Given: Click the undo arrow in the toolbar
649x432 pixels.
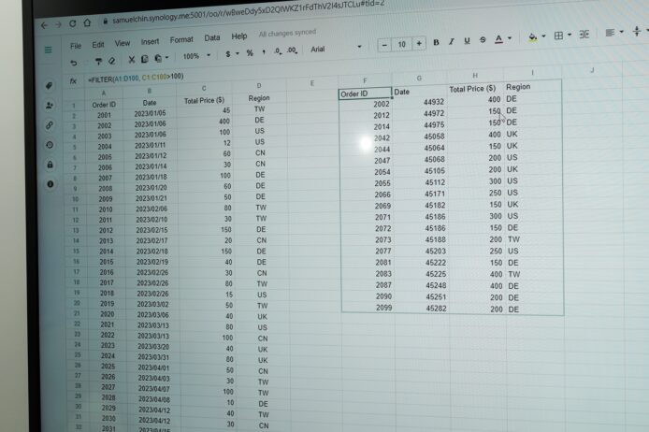Looking at the screenshot, I should point(74,62).
